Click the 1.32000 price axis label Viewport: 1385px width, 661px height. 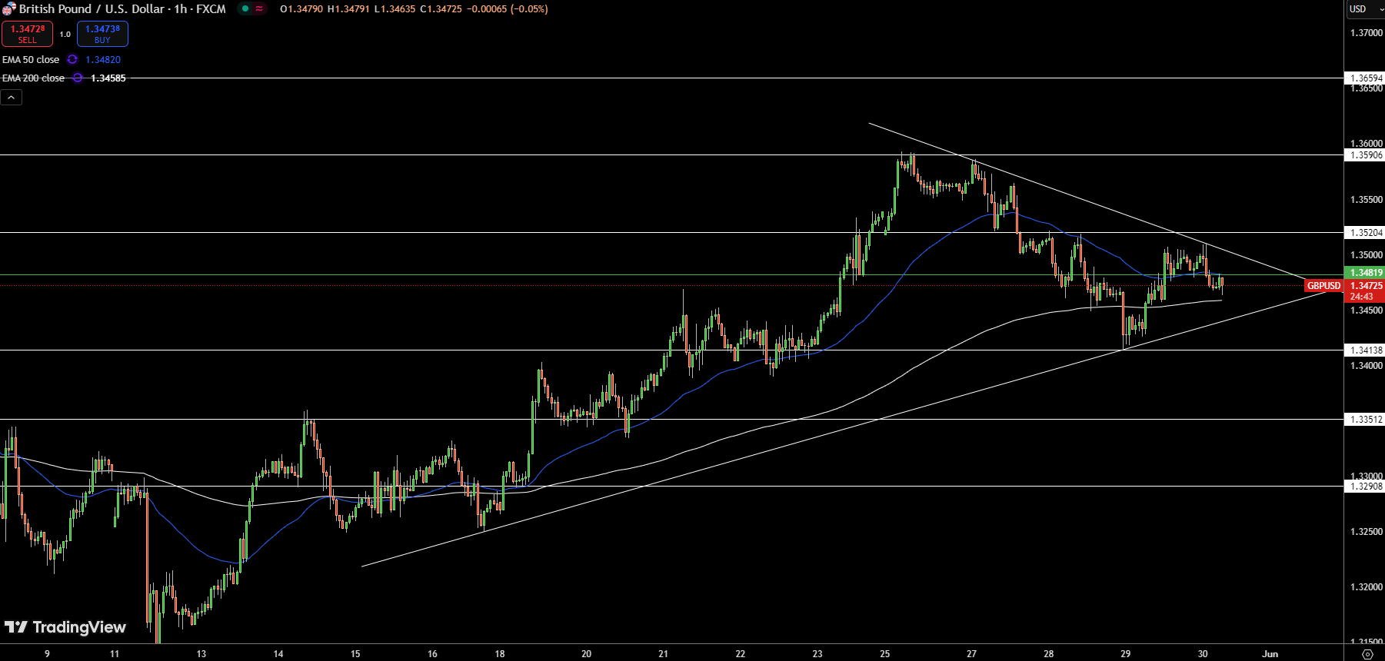coord(1367,586)
